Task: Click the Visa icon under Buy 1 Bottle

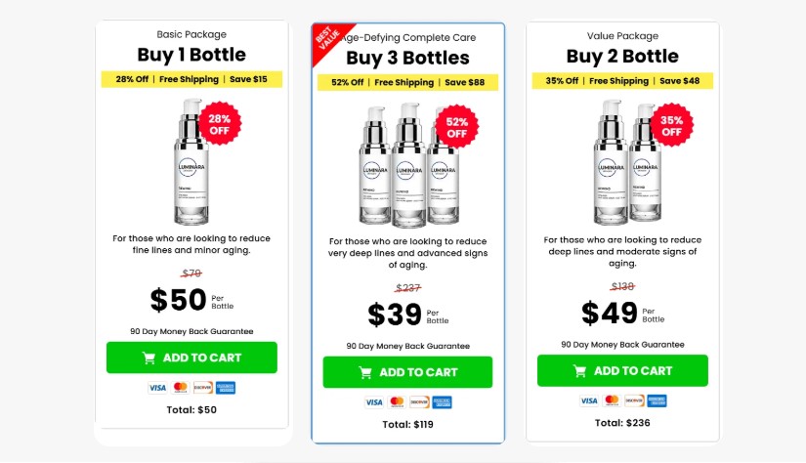Action: (157, 388)
